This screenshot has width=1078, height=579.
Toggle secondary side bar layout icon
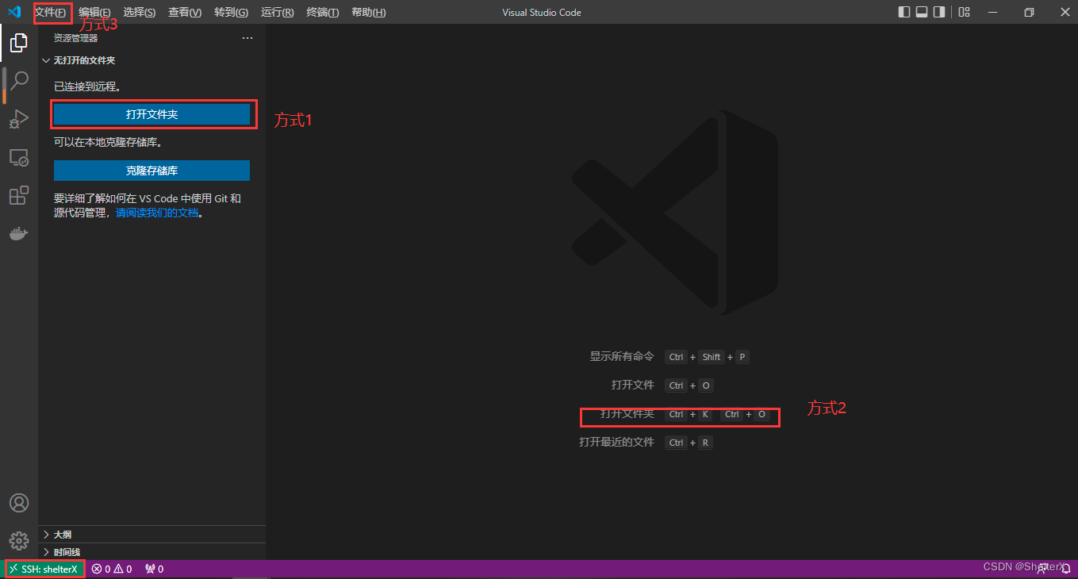[x=939, y=12]
